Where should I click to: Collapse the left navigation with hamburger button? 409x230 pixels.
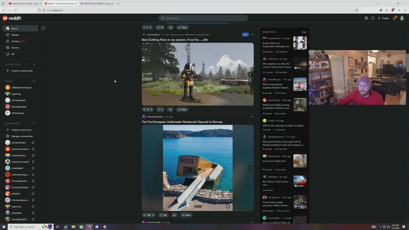43,28
